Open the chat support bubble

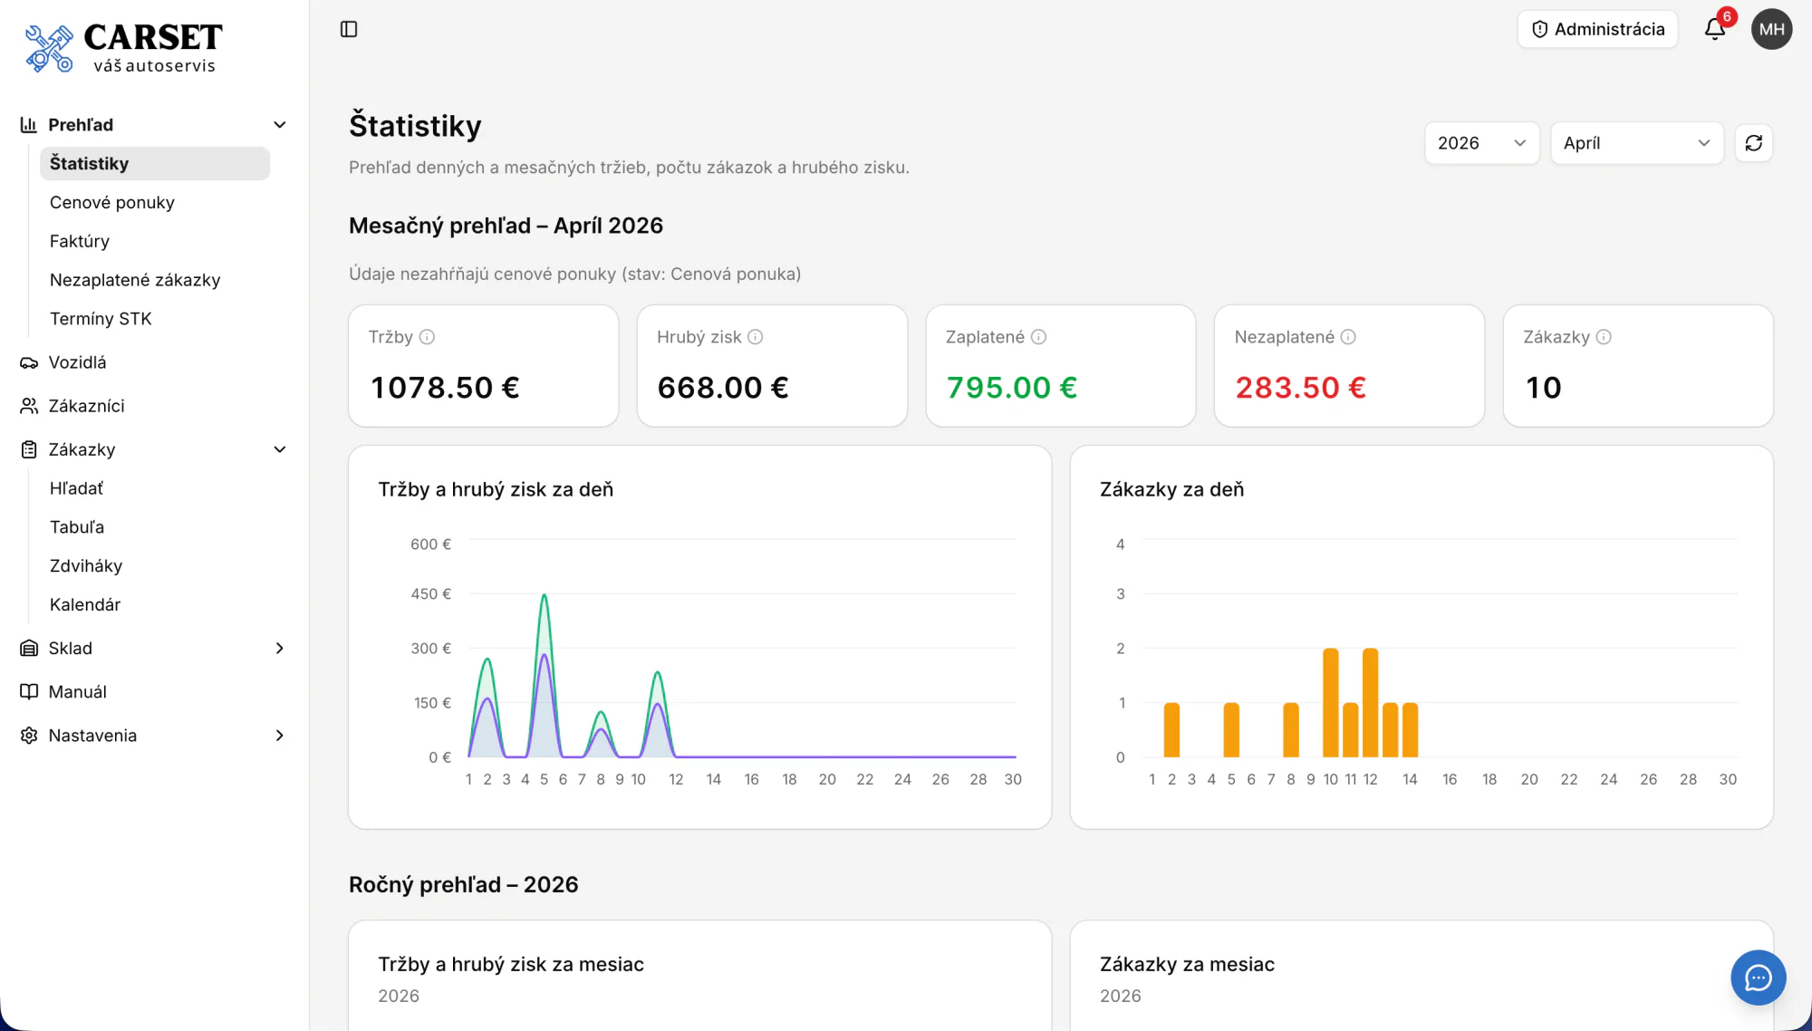pyautogui.click(x=1758, y=978)
